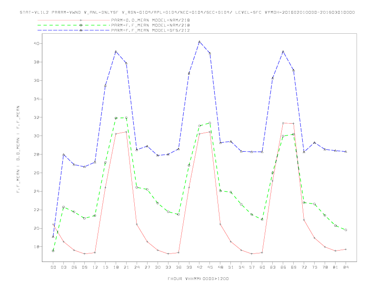Click x-axis tick label 81
The width and height of the screenshot is (377, 291).
(336, 267)
